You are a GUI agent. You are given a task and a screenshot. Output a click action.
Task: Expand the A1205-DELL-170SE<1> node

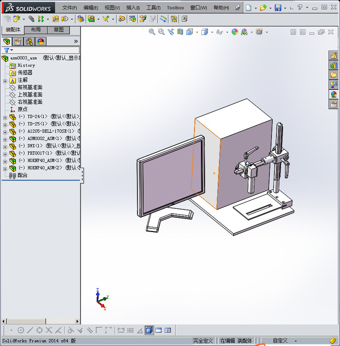pos(5,132)
